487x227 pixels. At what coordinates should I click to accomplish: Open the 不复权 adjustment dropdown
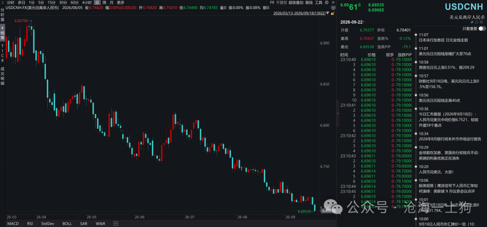click(x=281, y=2)
